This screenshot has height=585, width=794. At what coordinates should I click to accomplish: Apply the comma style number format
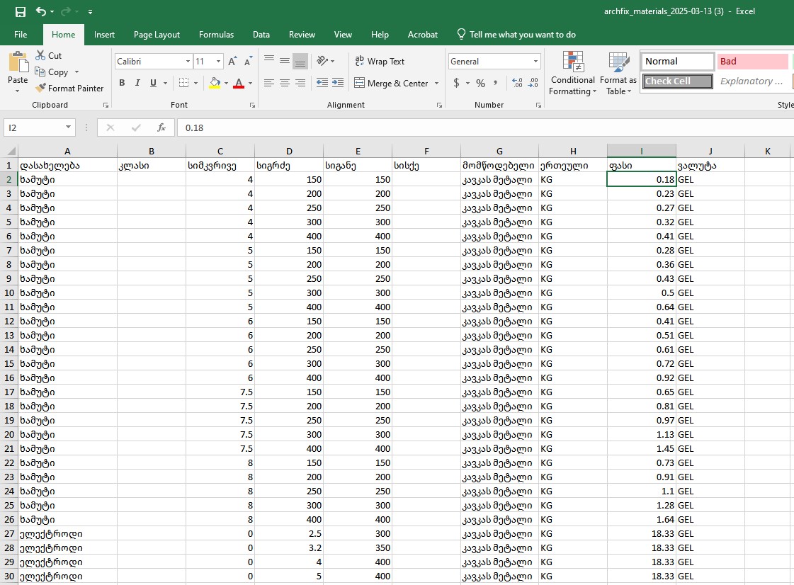(x=495, y=83)
